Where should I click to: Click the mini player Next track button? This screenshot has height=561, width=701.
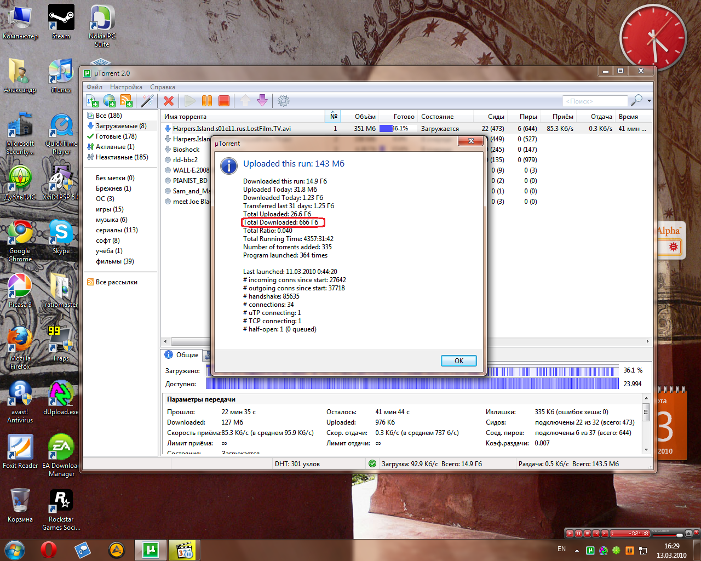point(605,534)
